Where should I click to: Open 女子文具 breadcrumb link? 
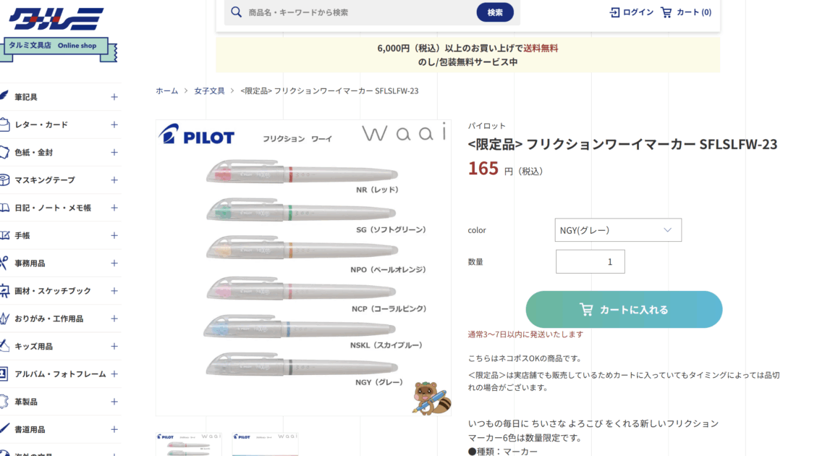pyautogui.click(x=209, y=90)
